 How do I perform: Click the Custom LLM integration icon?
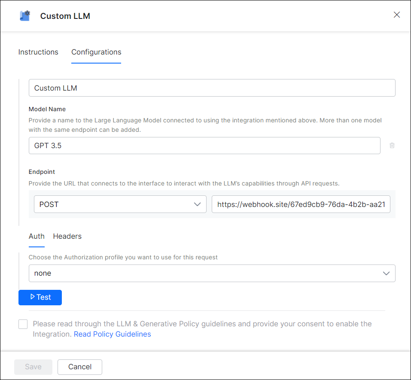tap(25, 16)
